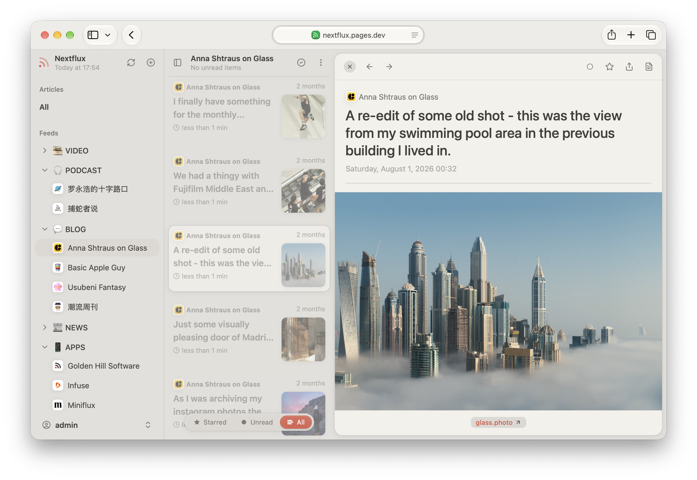The height and width of the screenshot is (480, 697).
Task: Open the Madrid door article thumbnail
Action: pyautogui.click(x=303, y=339)
